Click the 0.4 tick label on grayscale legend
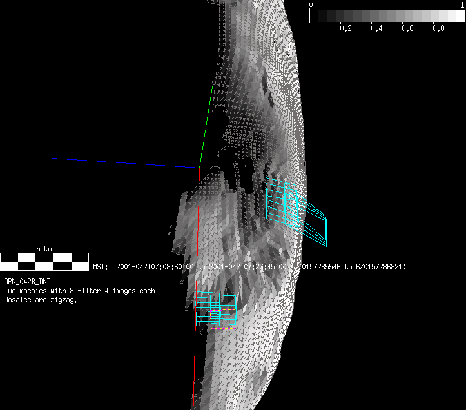The width and height of the screenshot is (466, 410). click(376, 28)
